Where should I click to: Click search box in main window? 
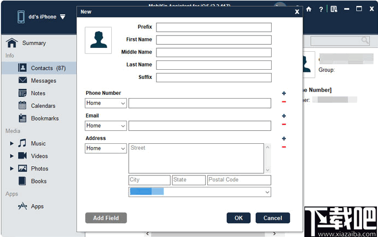click(340, 41)
